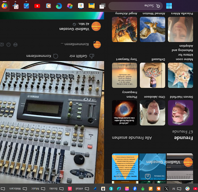Image resolution: width=198 pixels, height=192 pixels.
Task: Open File Explorer from the taskbar
Action: [x=92, y=6]
